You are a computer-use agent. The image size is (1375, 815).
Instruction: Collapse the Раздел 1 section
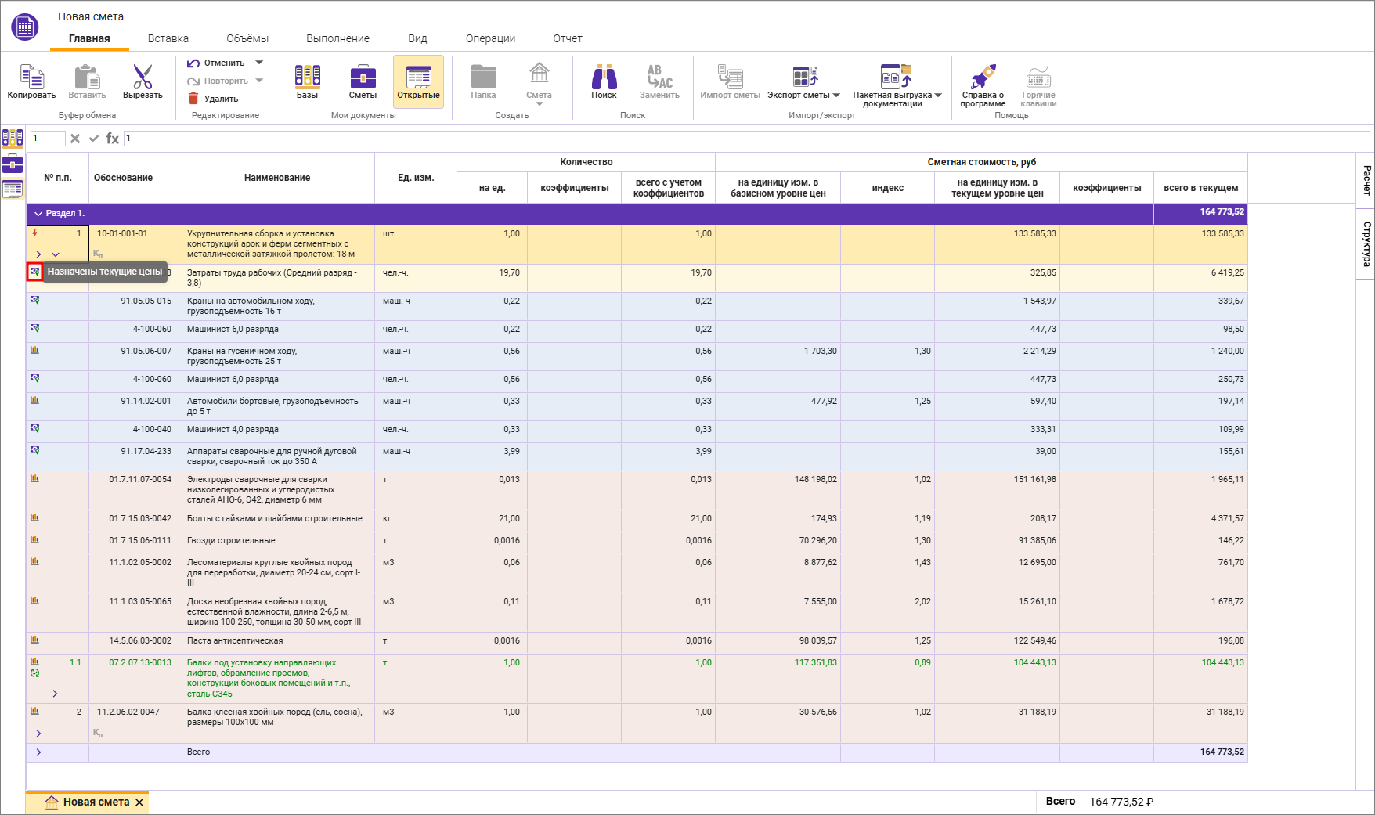pos(38,214)
